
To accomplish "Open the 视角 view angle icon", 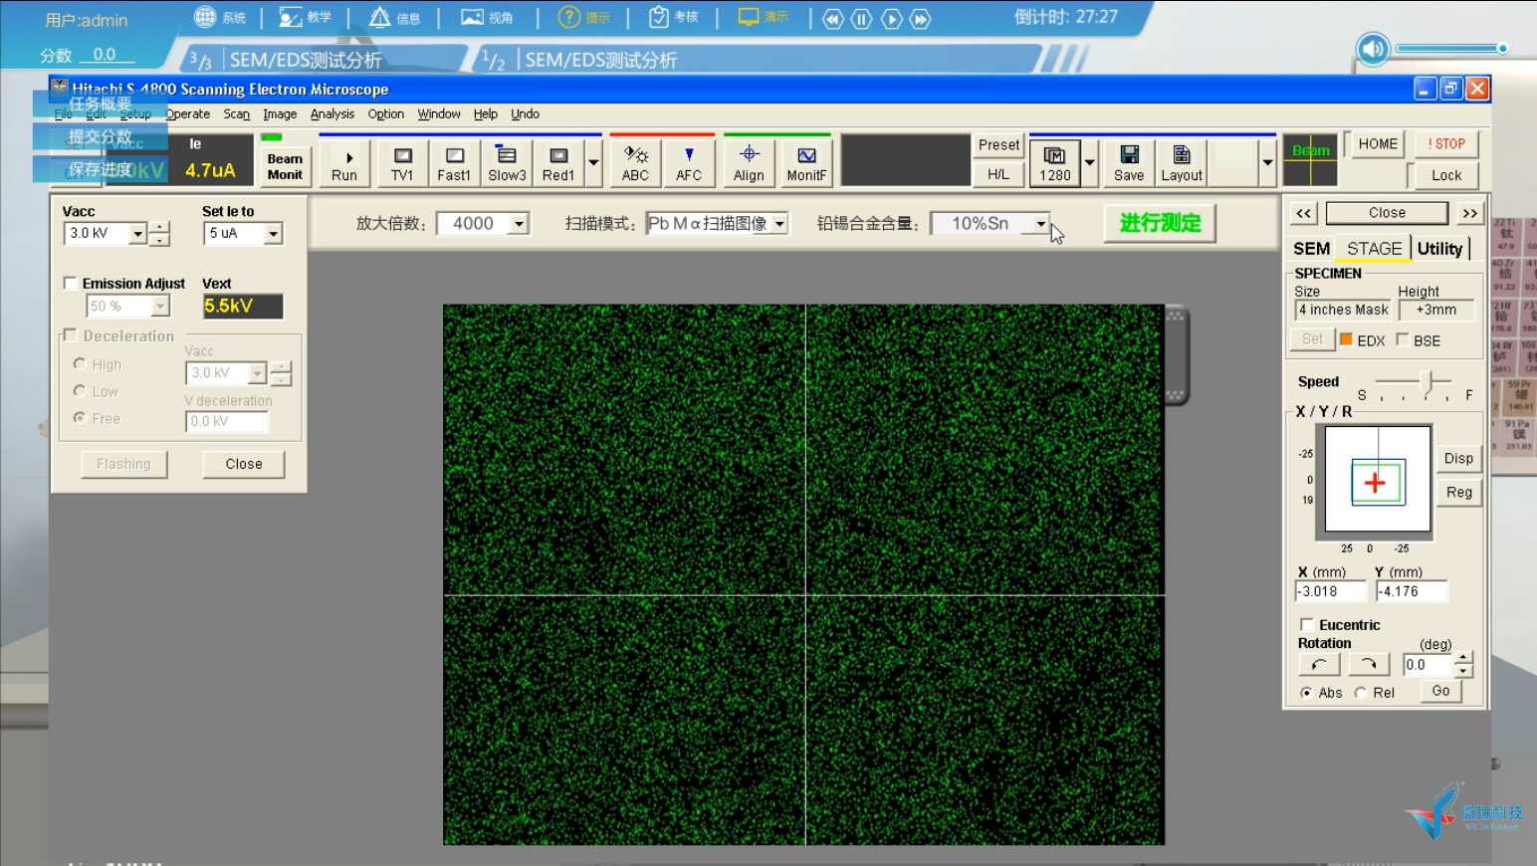I will point(487,17).
